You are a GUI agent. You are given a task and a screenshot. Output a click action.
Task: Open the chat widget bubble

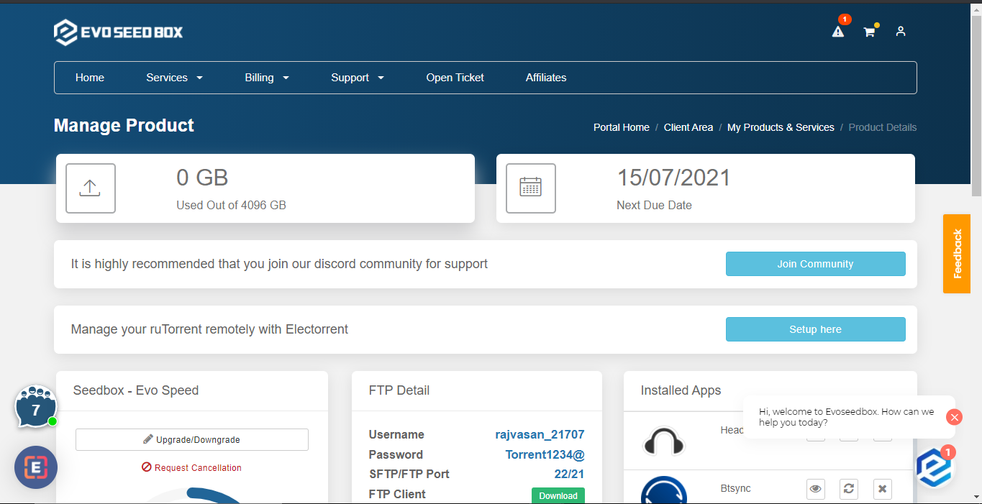click(35, 407)
